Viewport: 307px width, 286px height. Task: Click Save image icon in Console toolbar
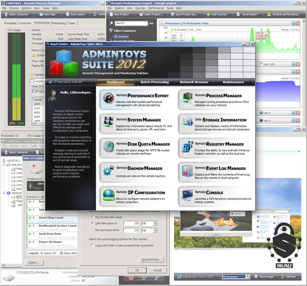(x=256, y=276)
